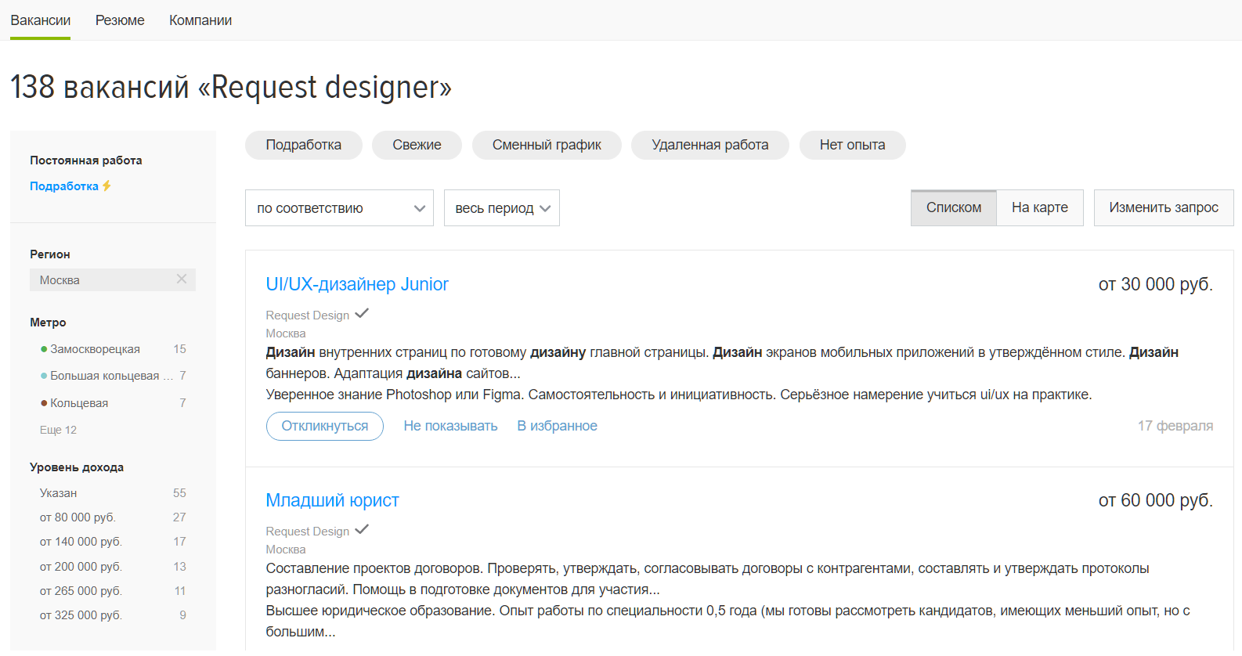Screen dimensions: 1242x656
Task: Click verified checkmark icon on UI/UX-дизайнер vacancy
Action: coord(362,313)
